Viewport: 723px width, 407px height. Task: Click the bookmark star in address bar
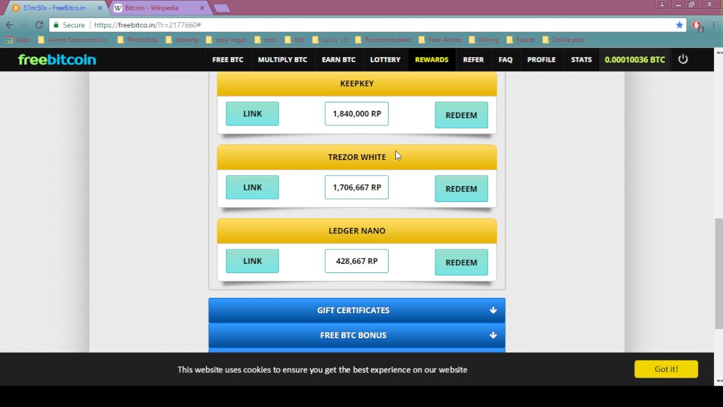[680, 25]
